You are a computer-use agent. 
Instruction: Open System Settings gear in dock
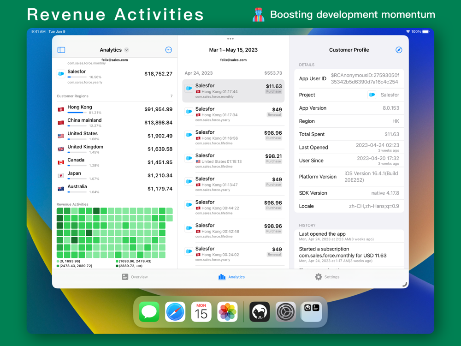[x=285, y=311]
